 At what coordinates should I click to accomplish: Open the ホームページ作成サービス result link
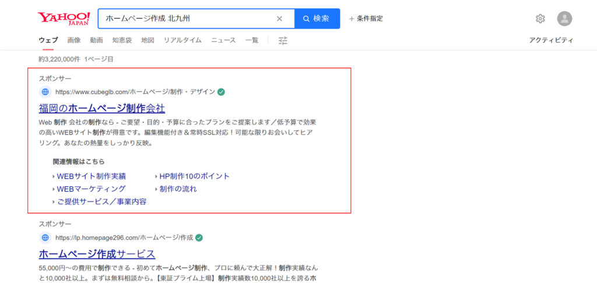coord(97,254)
